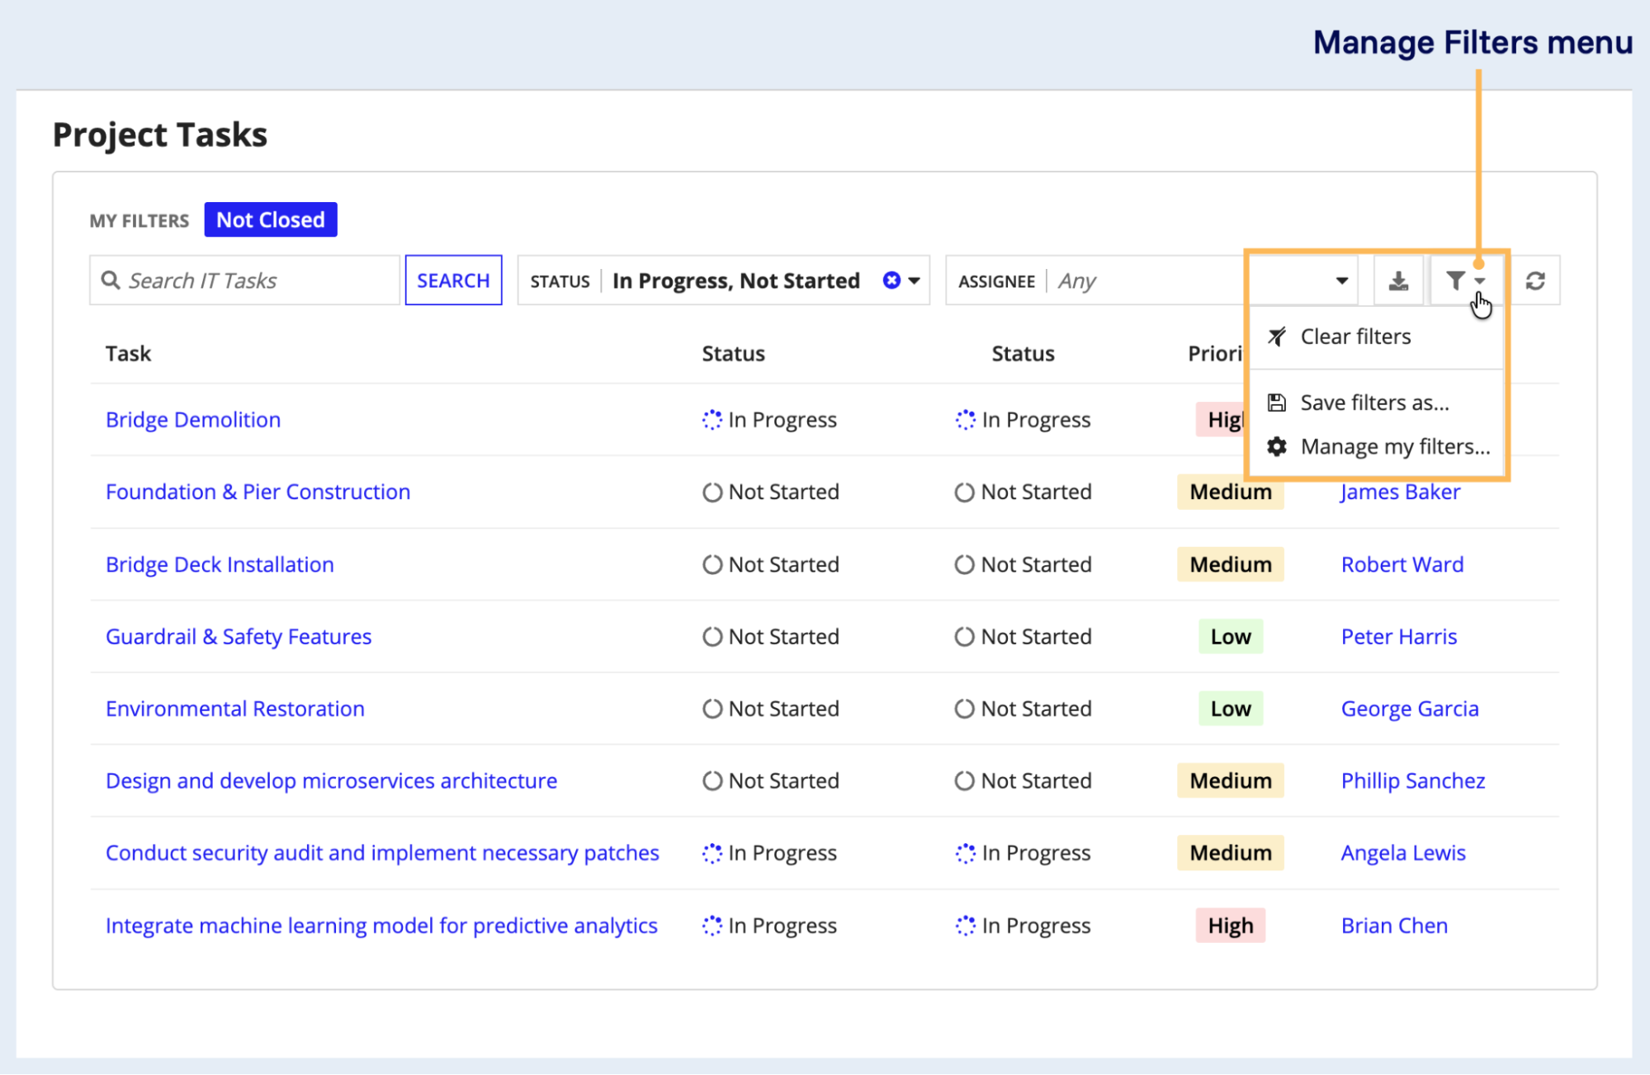Open Robert Ward assignee link
The width and height of the screenshot is (1650, 1075).
pyautogui.click(x=1402, y=564)
